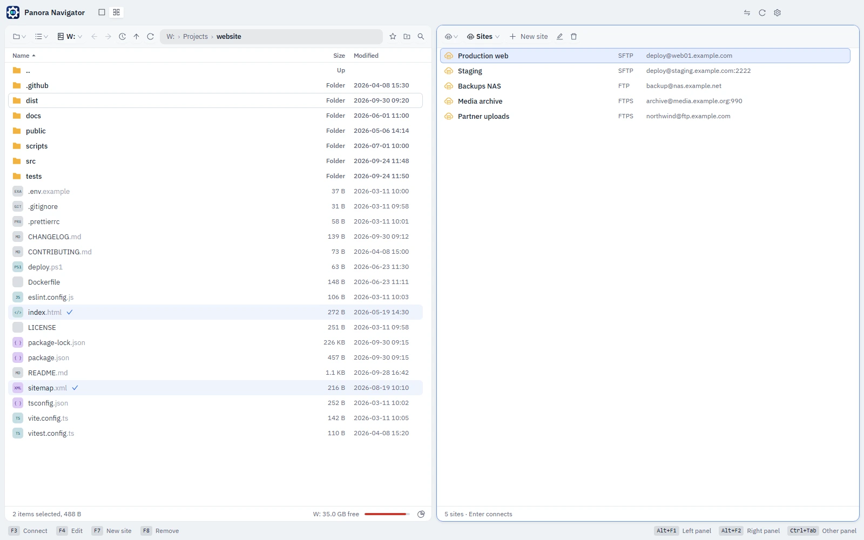Select the dist folder row
The height and width of the screenshot is (540, 864).
tap(215, 100)
